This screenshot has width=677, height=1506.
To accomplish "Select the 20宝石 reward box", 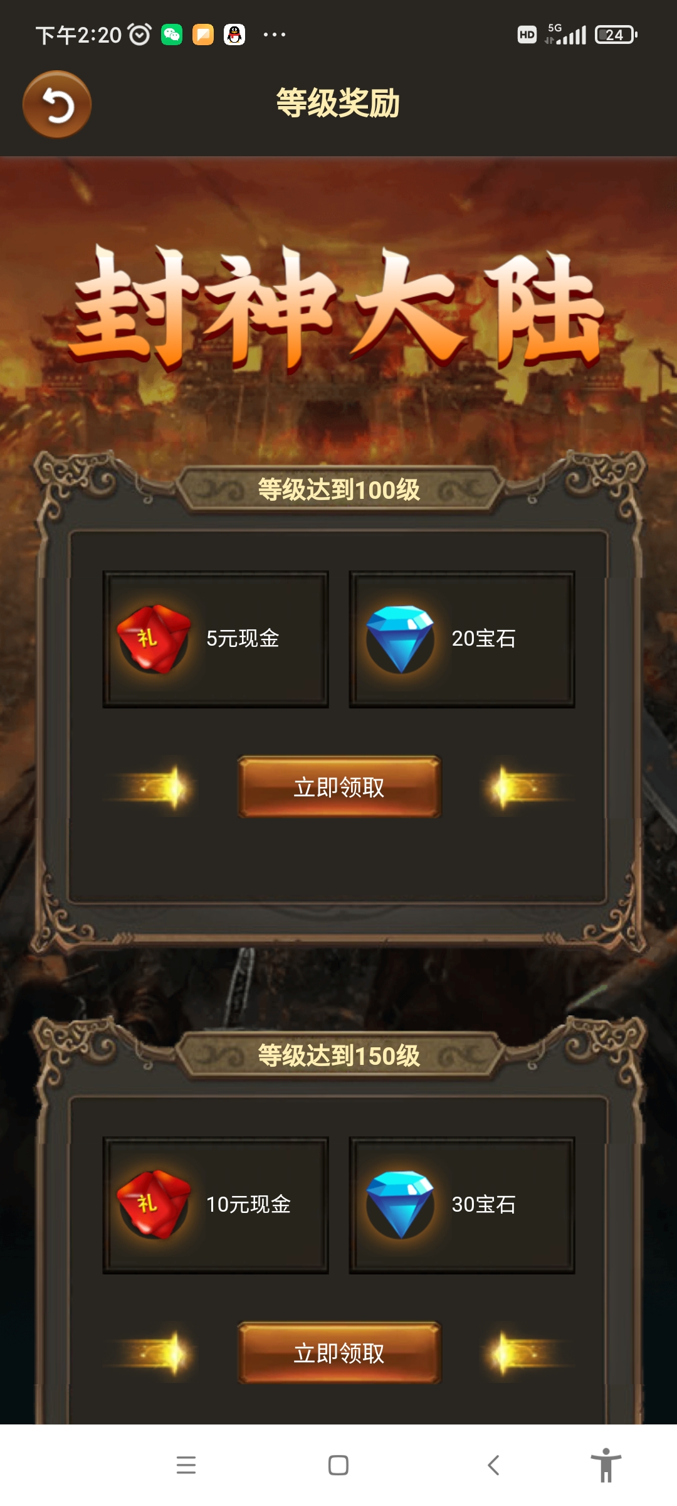I will click(x=462, y=639).
